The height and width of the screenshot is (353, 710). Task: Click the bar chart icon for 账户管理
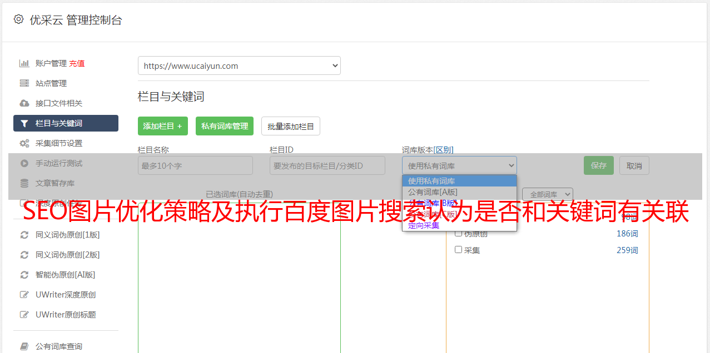tap(24, 63)
